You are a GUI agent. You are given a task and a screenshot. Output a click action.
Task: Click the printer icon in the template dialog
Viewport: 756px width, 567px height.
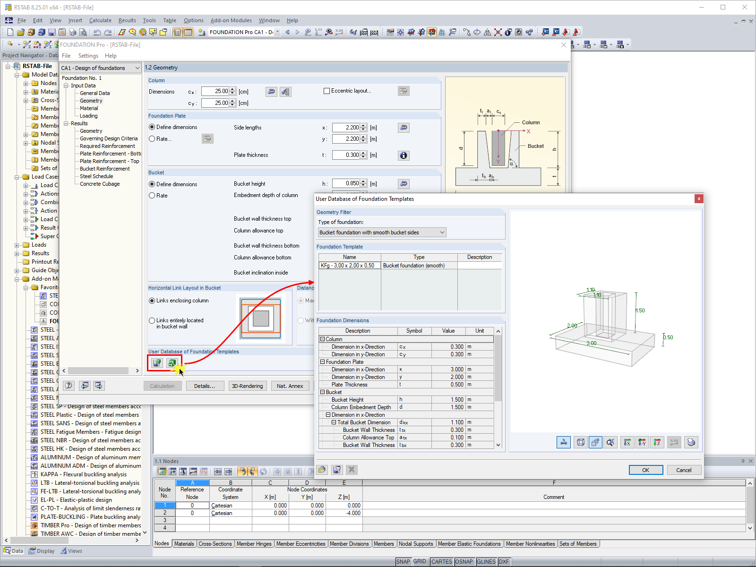(691, 442)
